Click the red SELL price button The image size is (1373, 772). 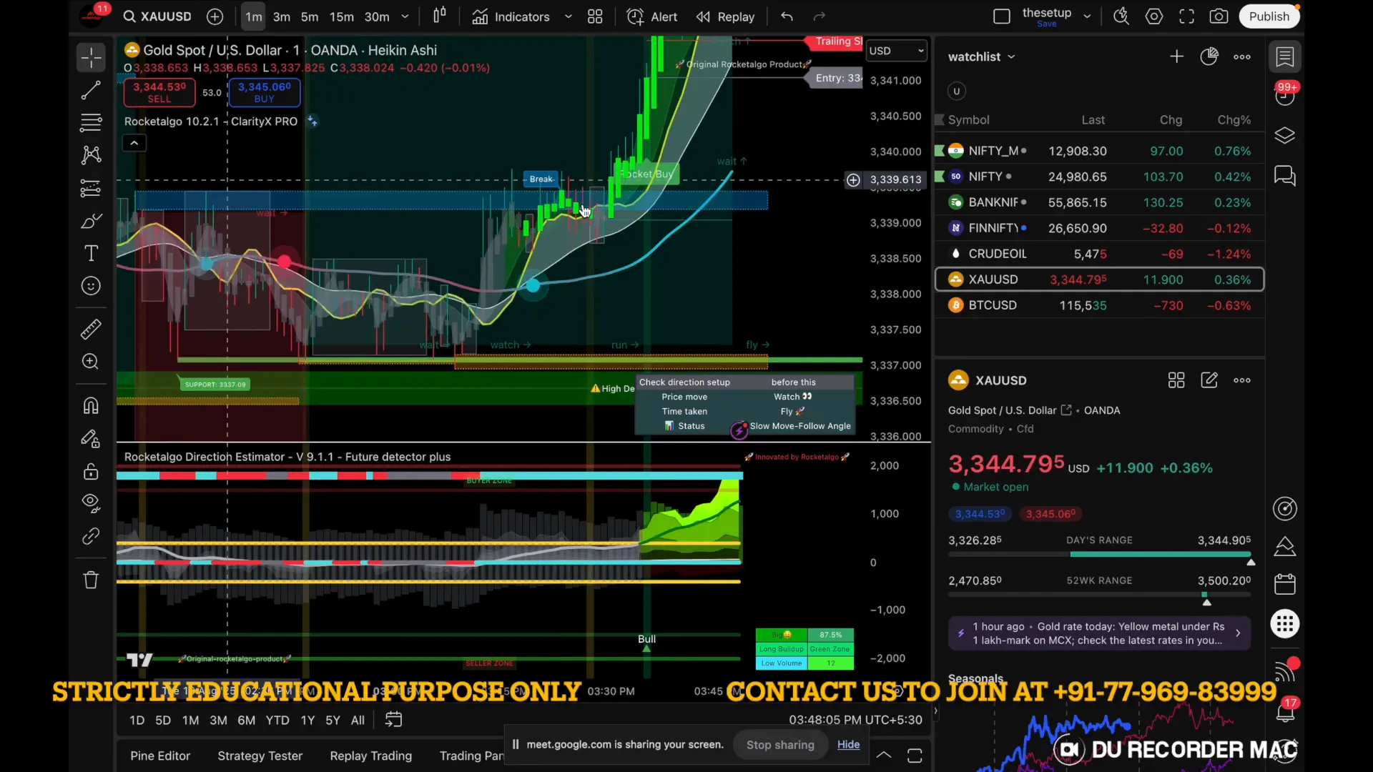[159, 92]
